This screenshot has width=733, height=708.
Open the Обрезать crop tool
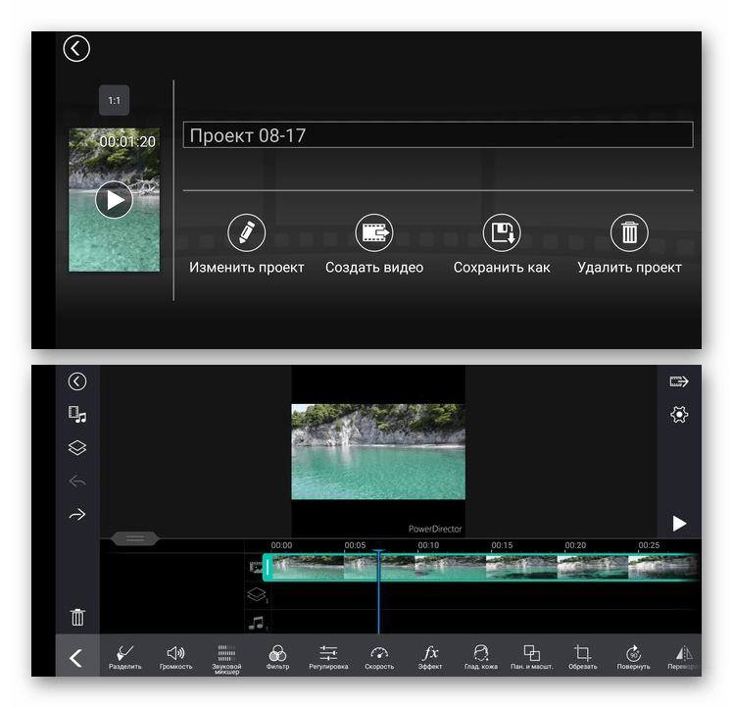click(582, 657)
